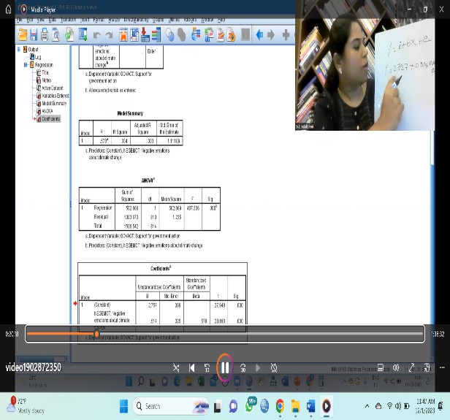This screenshot has height=420, width=450.
Task: Click the Coefficients table title
Action: 161,269
